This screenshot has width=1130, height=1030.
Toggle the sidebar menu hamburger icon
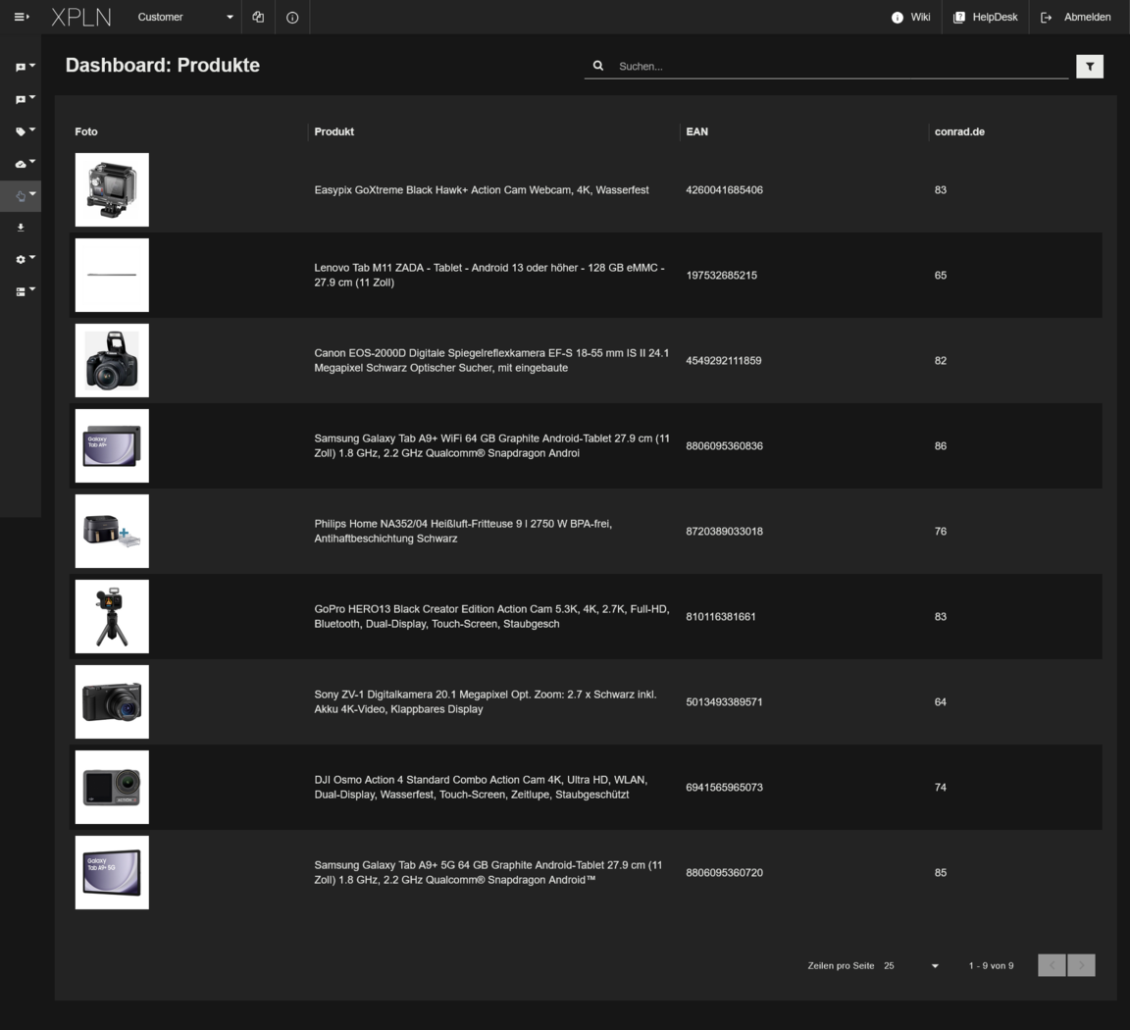coord(22,17)
